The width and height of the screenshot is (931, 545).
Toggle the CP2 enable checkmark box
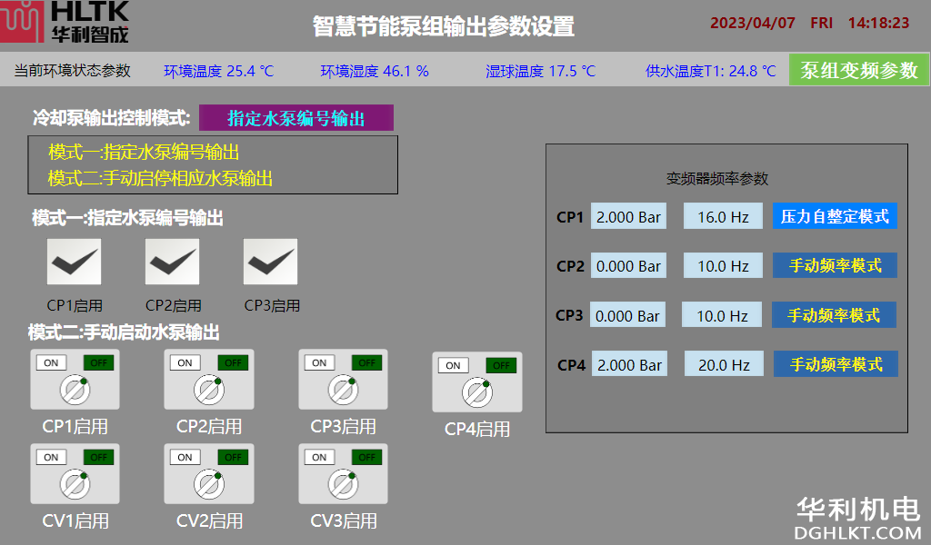coord(172,262)
